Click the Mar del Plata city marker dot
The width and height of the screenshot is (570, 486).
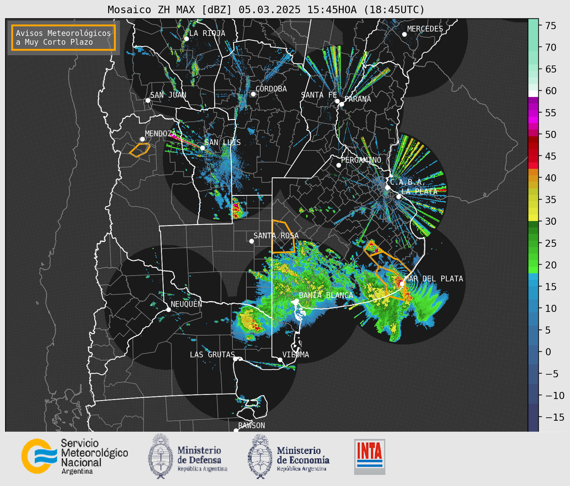tap(402, 284)
